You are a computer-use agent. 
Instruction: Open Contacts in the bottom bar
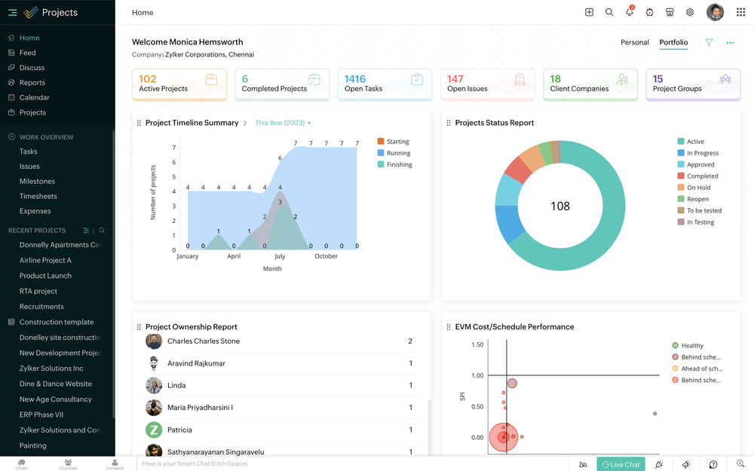(x=115, y=464)
